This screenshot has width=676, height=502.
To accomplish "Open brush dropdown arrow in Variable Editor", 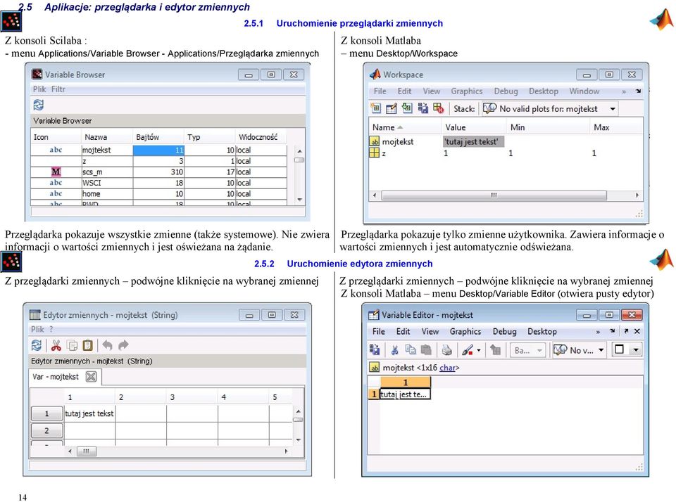I will [479, 350].
